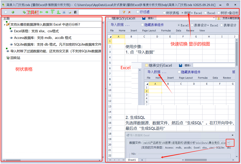
Task: Click the red X clear filter icon
Action: [129, 12]
